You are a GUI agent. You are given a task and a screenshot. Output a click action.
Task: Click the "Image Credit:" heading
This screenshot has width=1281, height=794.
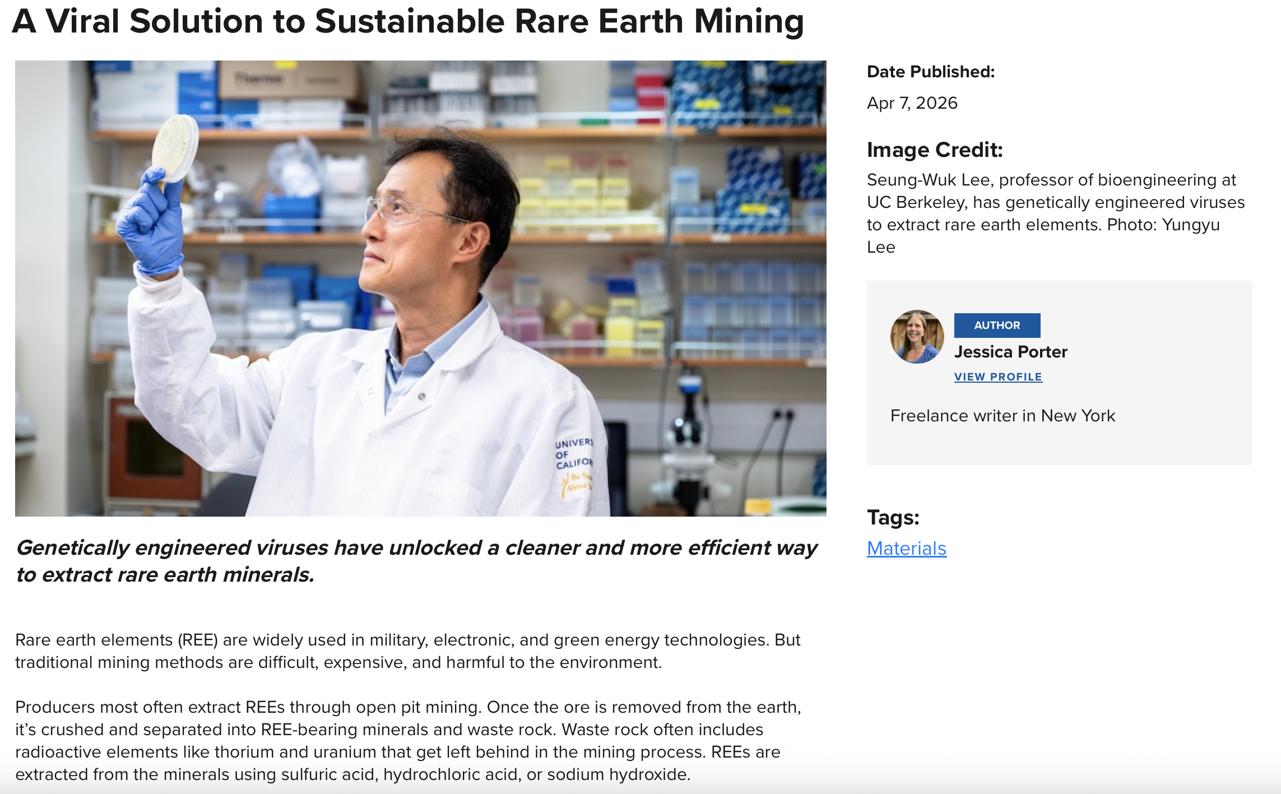point(934,150)
